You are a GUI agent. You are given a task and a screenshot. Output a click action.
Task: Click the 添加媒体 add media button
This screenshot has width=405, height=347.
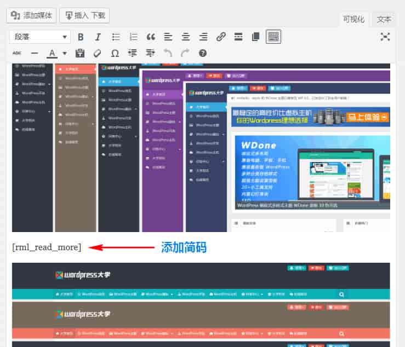(x=31, y=15)
